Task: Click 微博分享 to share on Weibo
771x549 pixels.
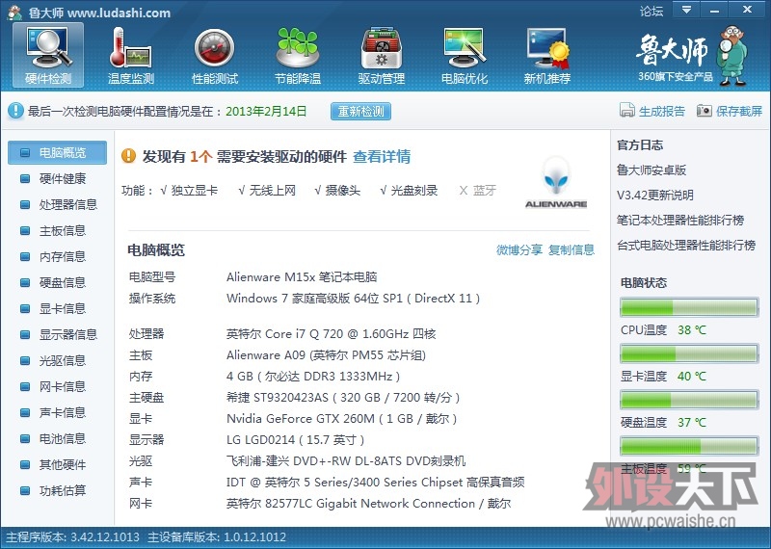Action: tap(519, 249)
